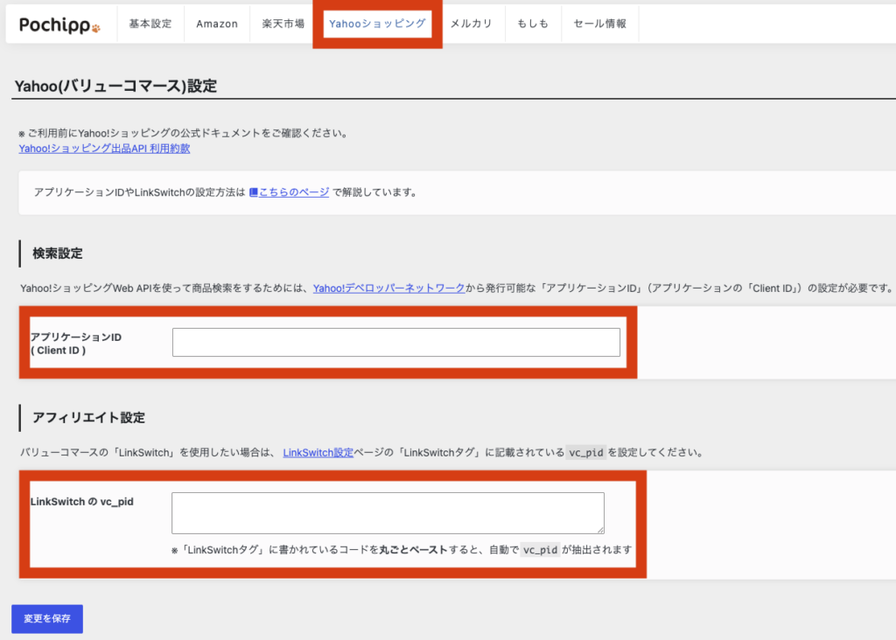
Task: Click the 検索設定 section heading
Action: [x=58, y=254]
